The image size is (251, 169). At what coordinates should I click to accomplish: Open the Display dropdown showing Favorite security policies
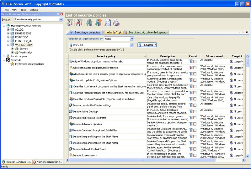click(61, 19)
